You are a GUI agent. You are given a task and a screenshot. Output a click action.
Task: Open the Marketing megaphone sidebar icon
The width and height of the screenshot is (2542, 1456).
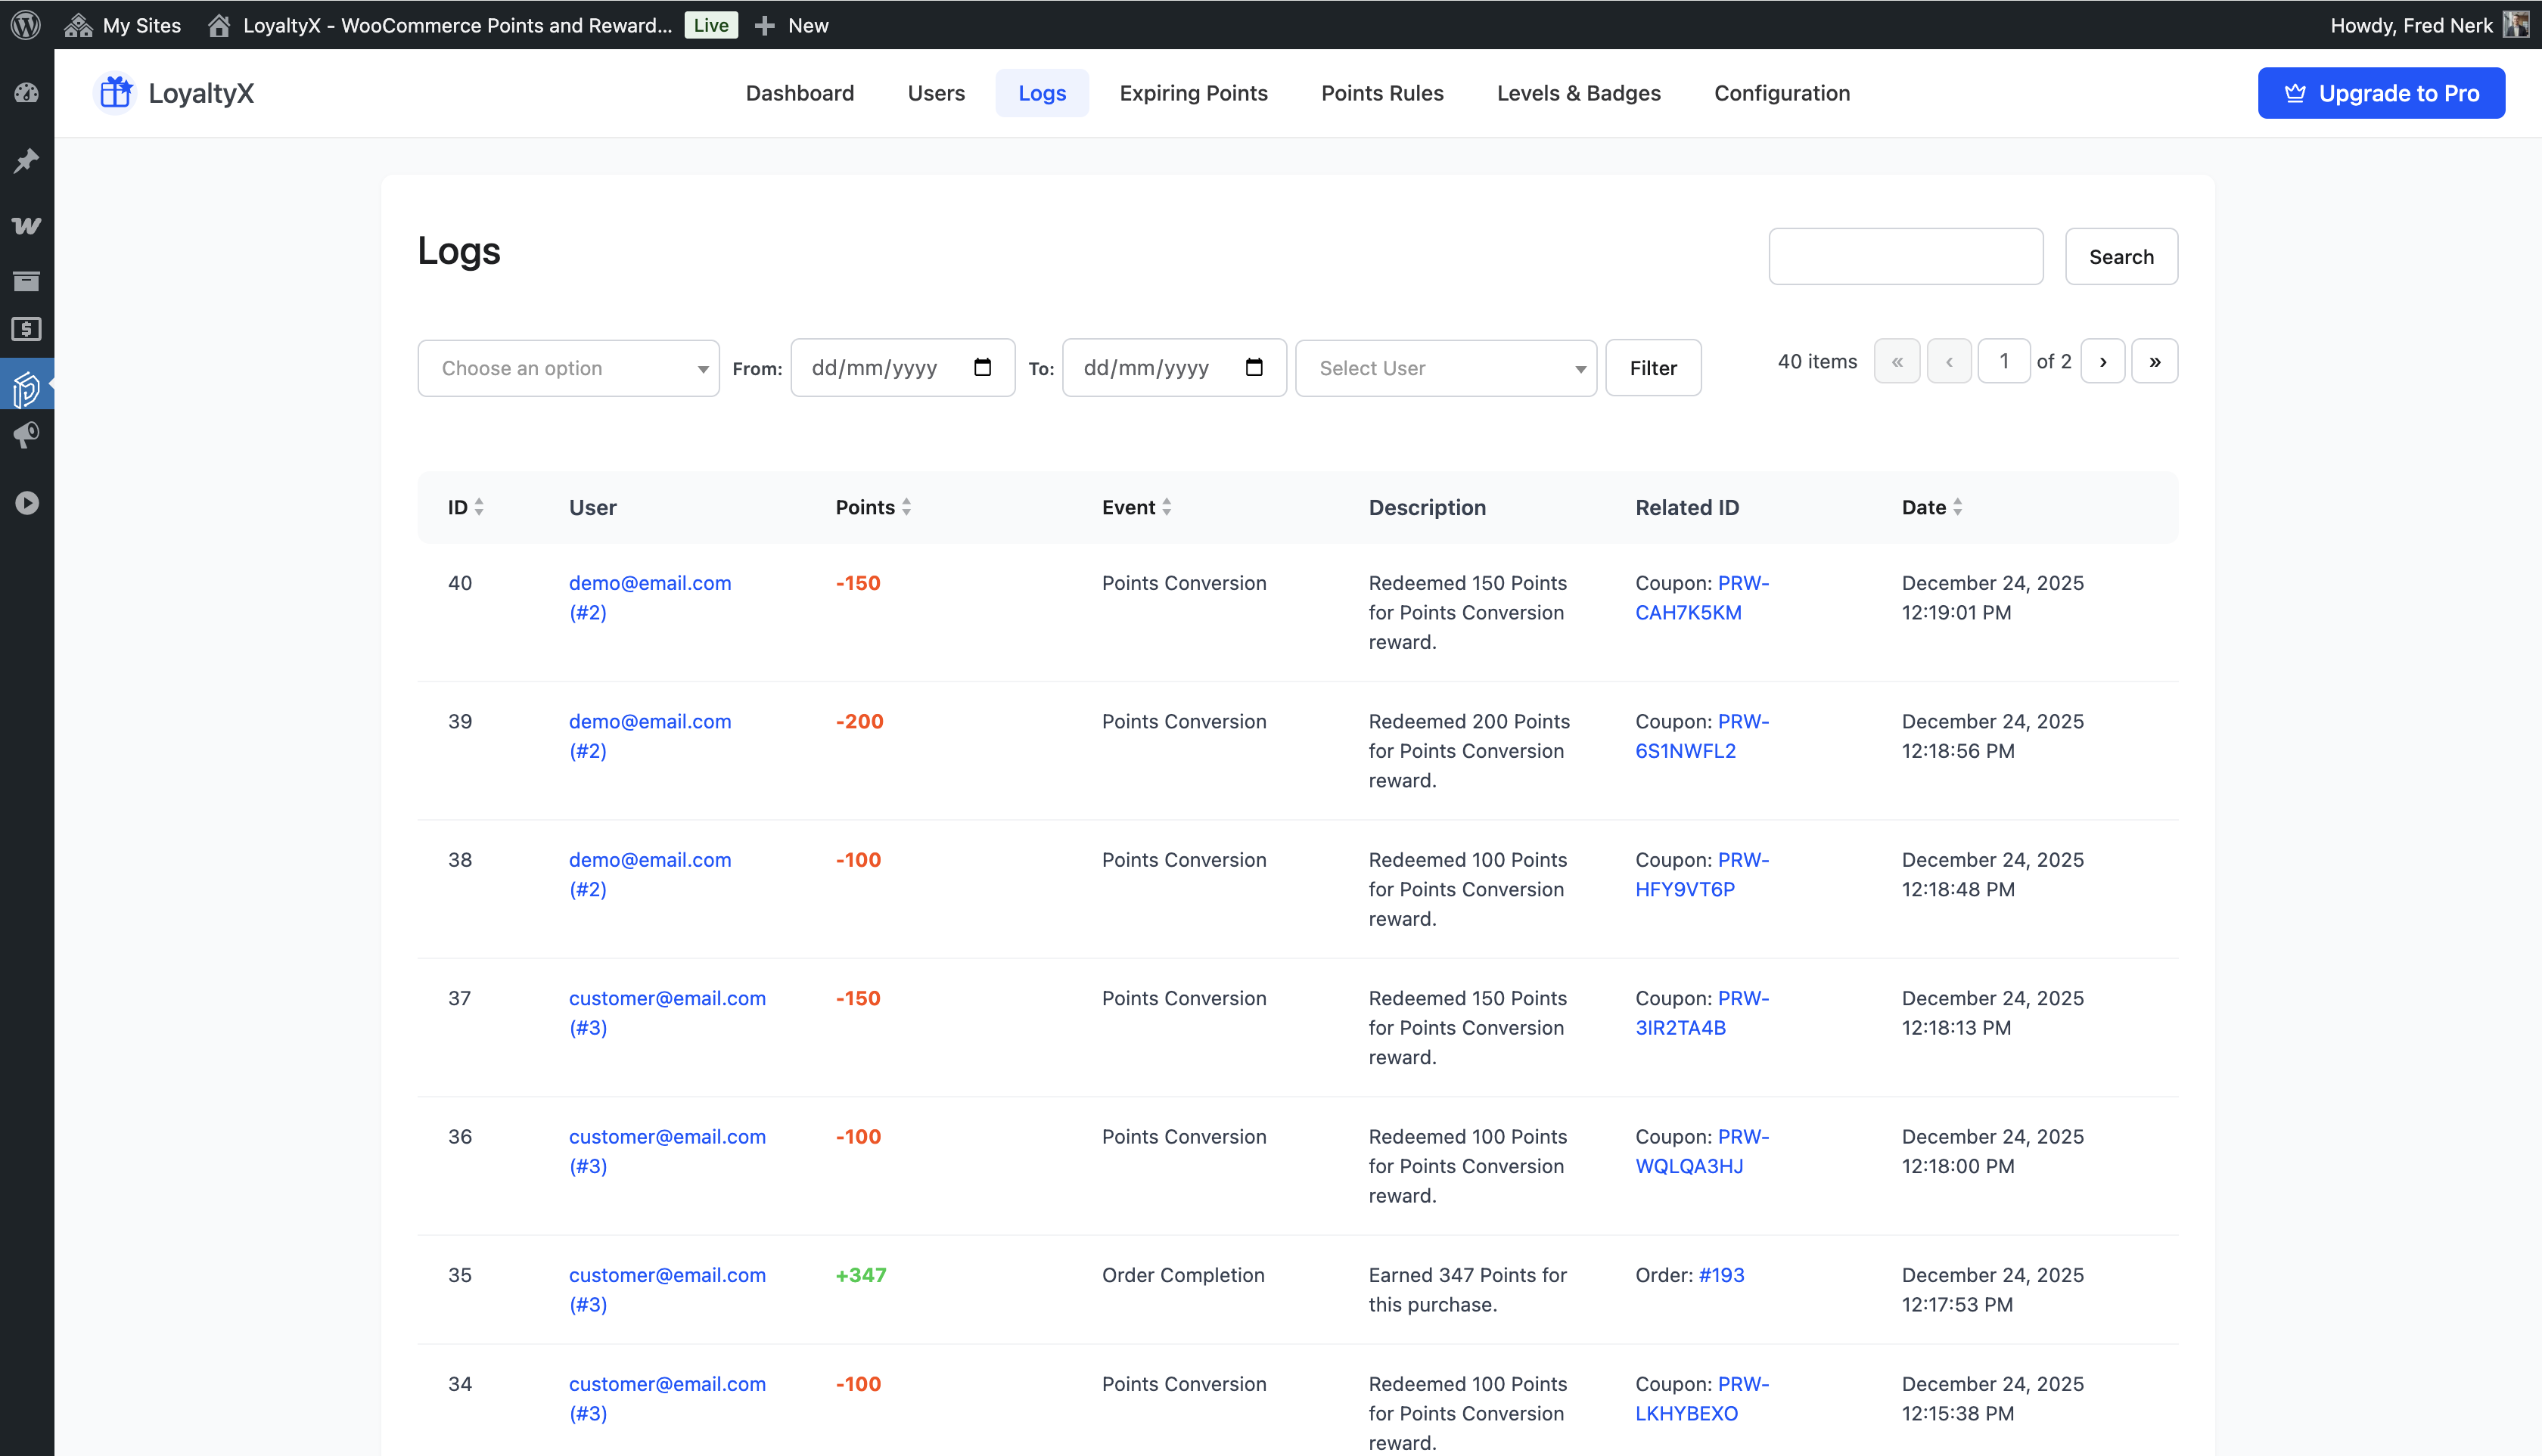coord(27,434)
